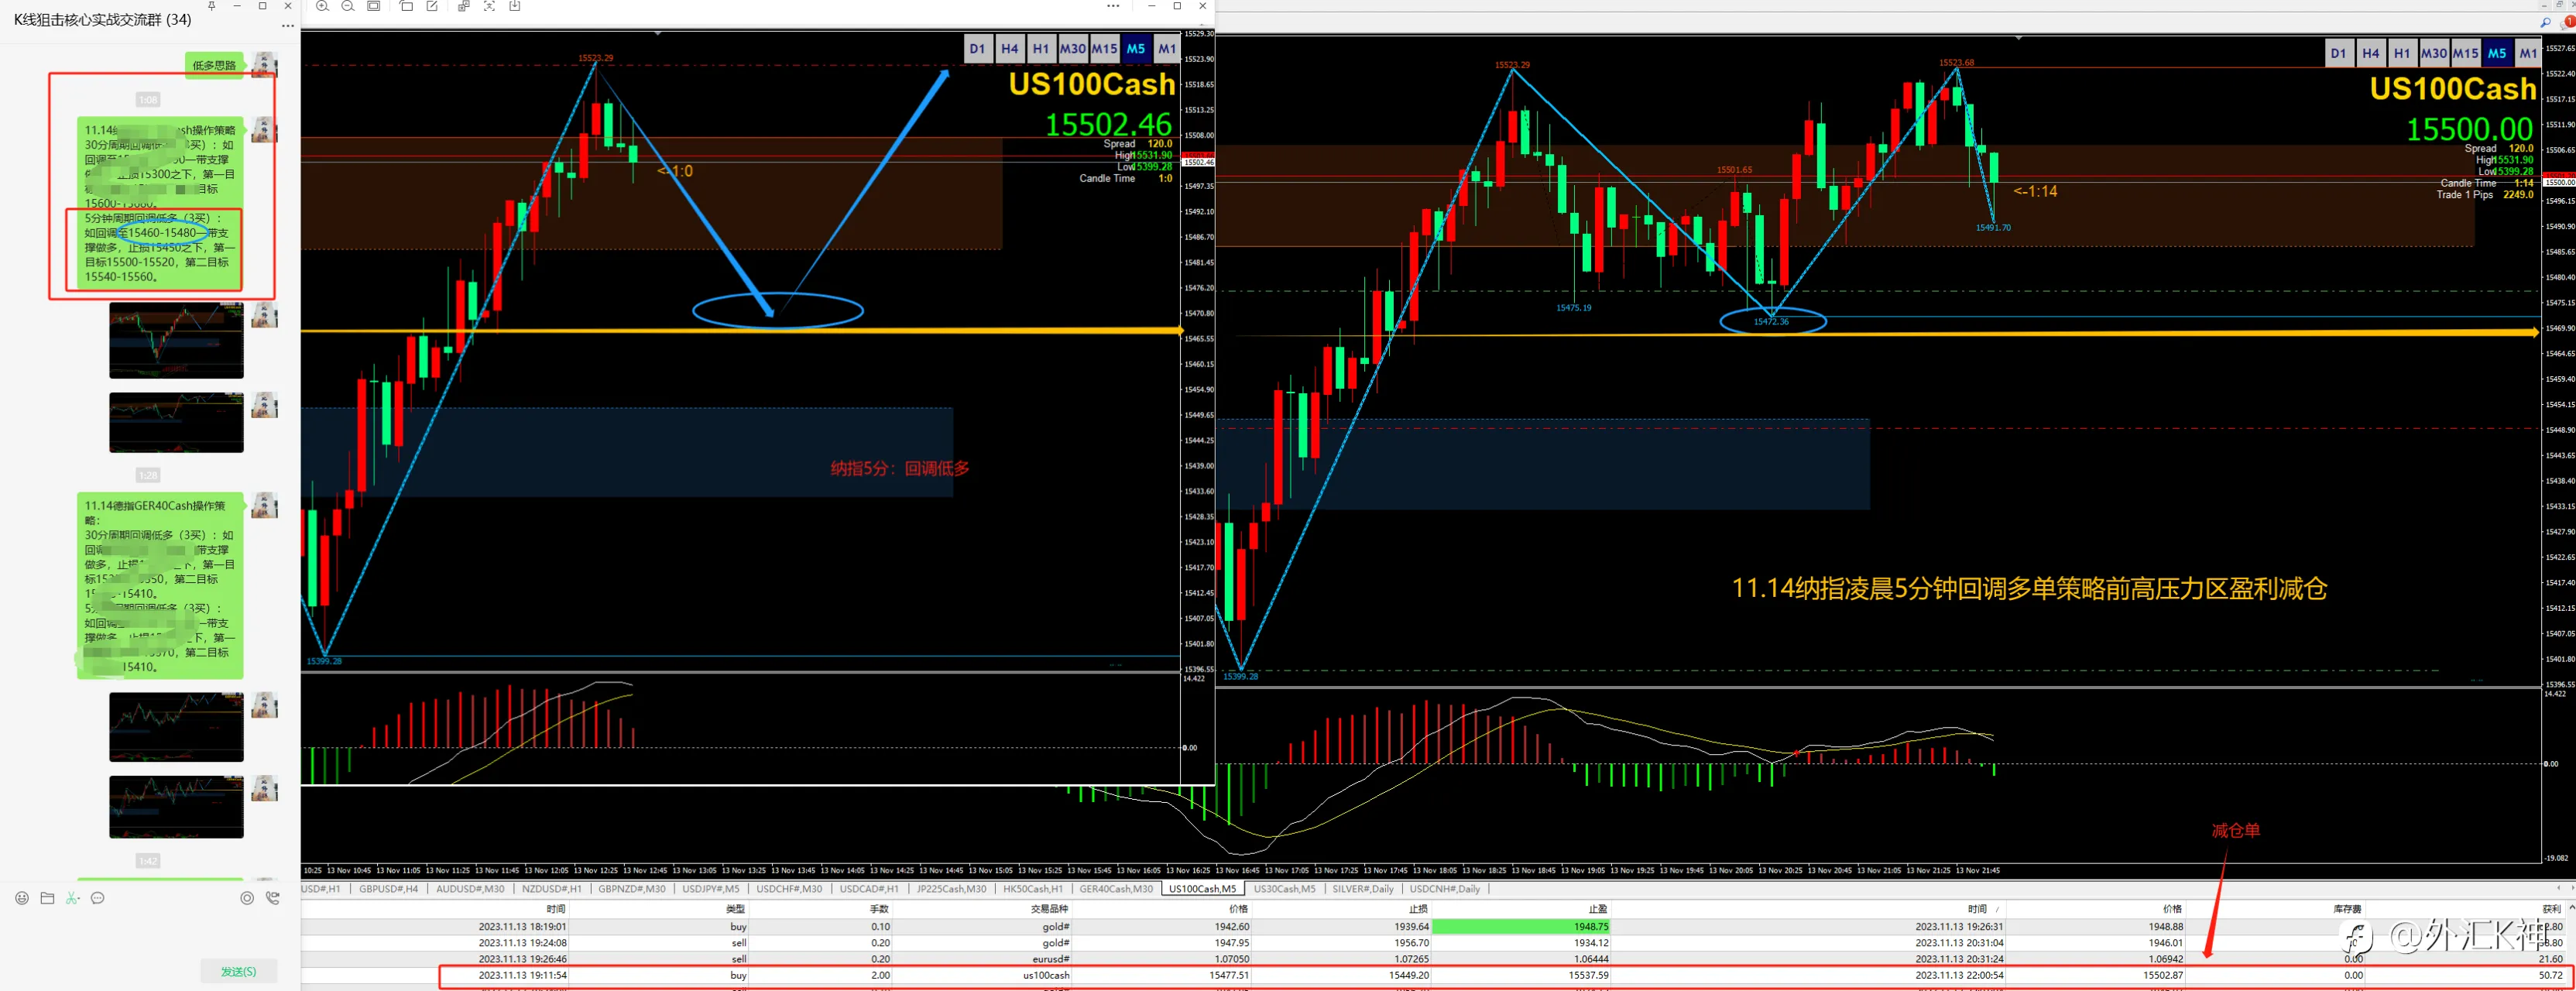This screenshot has width=2576, height=991.
Task: Sort by the 获利 profit column header
Action: [x=2551, y=909]
